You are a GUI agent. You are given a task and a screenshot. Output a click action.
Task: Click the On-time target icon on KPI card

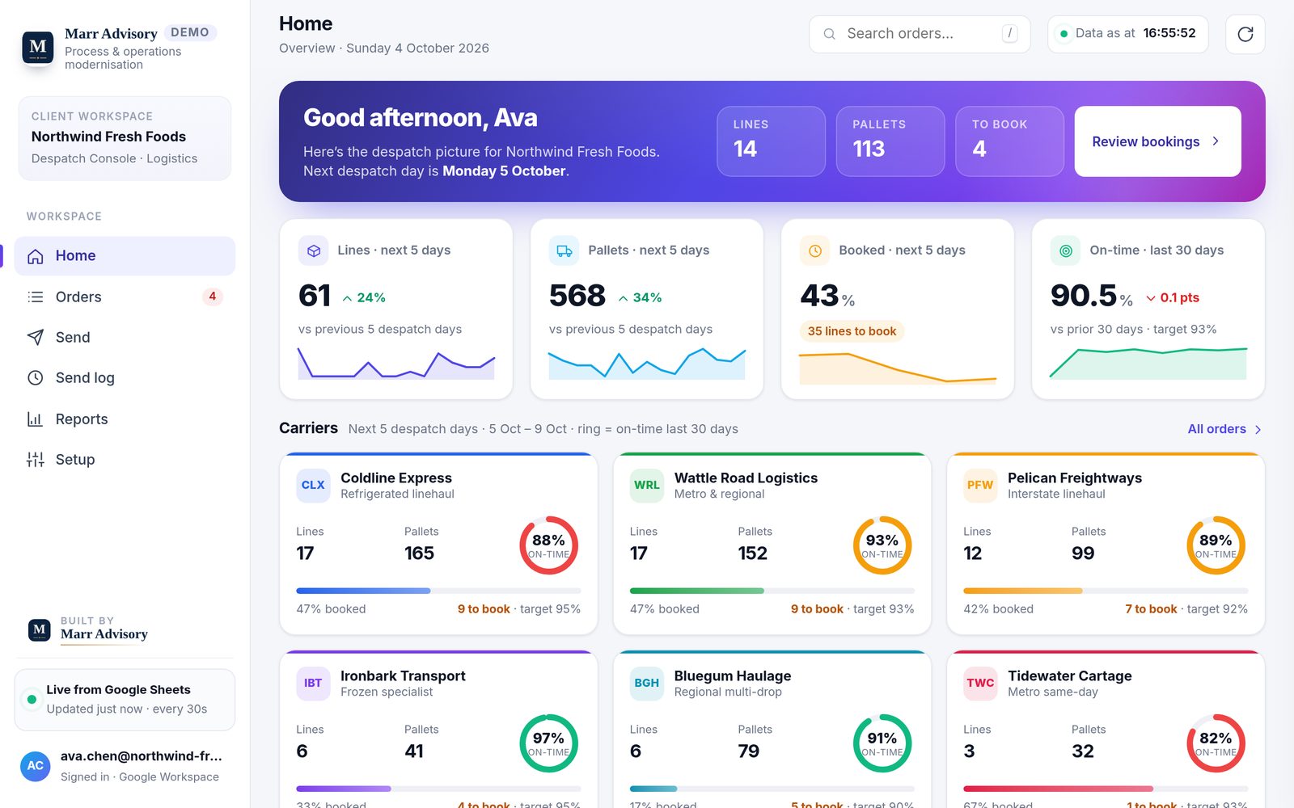coord(1066,250)
